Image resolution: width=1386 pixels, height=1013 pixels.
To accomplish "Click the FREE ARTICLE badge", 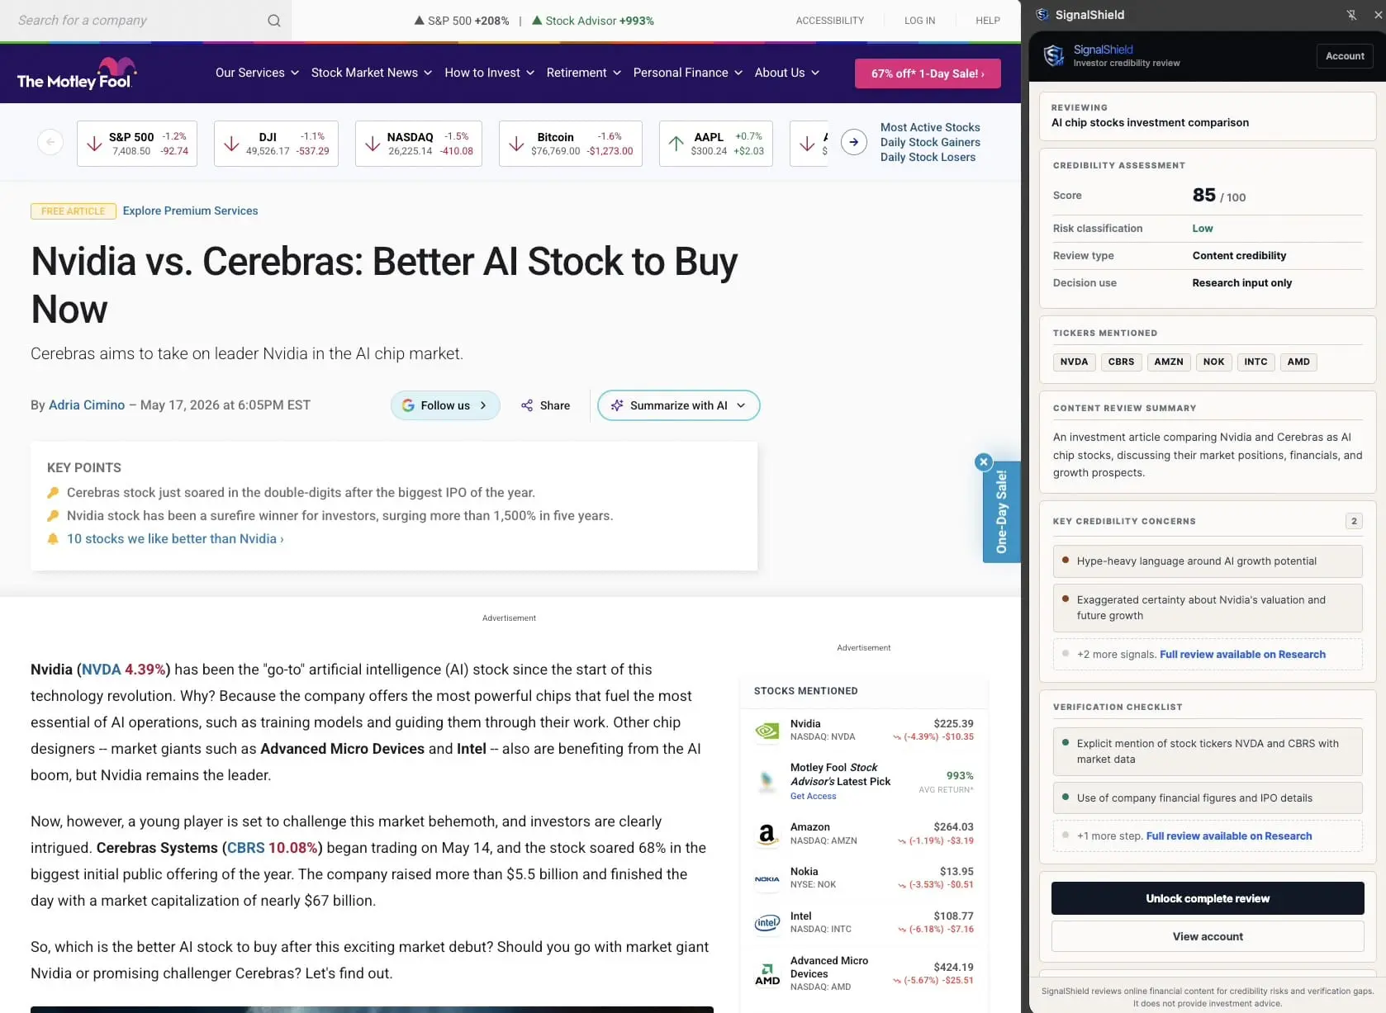I will click(x=74, y=211).
